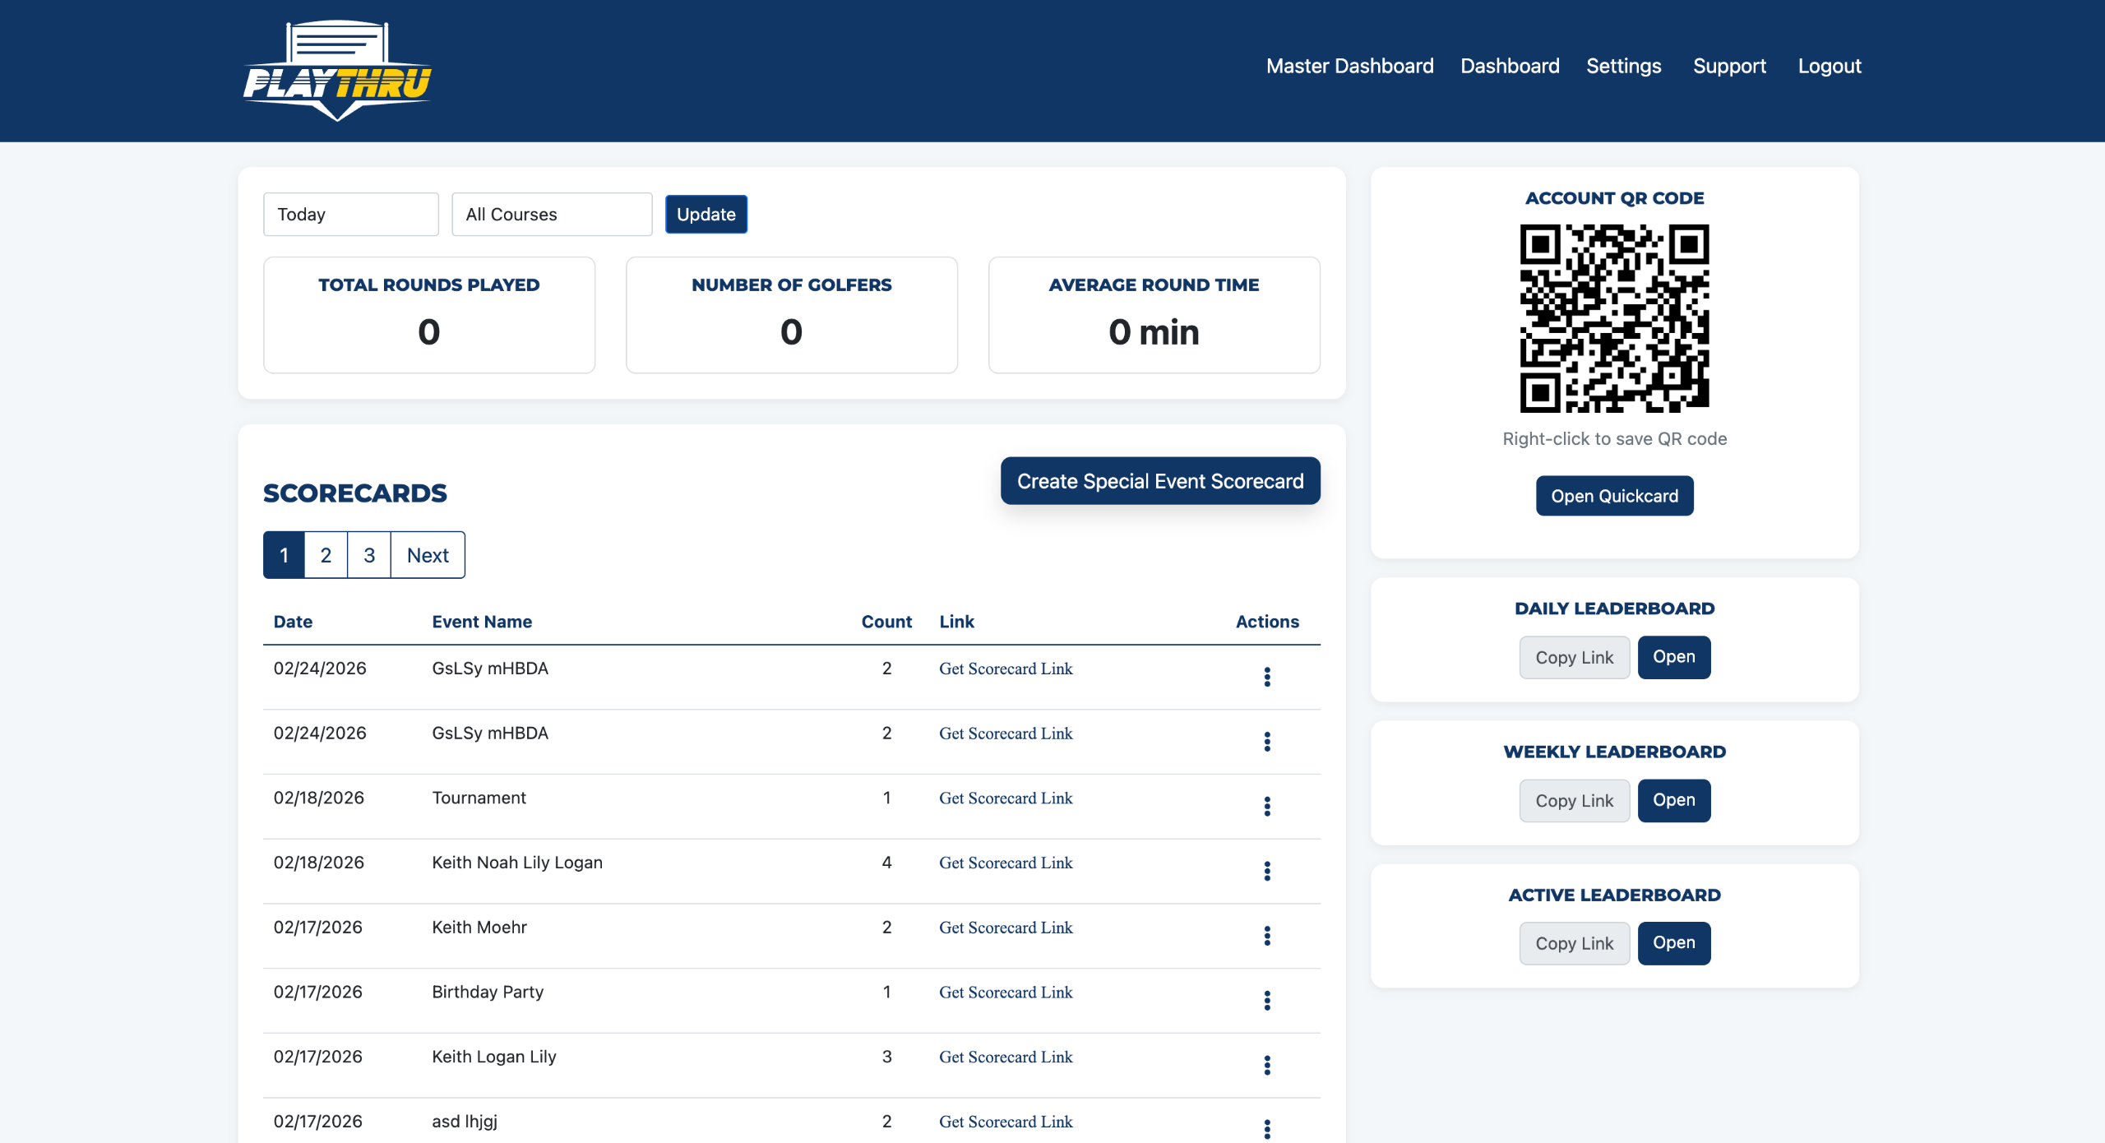The image size is (2105, 1143).
Task: Open Master Dashboard from navigation
Action: [1349, 66]
